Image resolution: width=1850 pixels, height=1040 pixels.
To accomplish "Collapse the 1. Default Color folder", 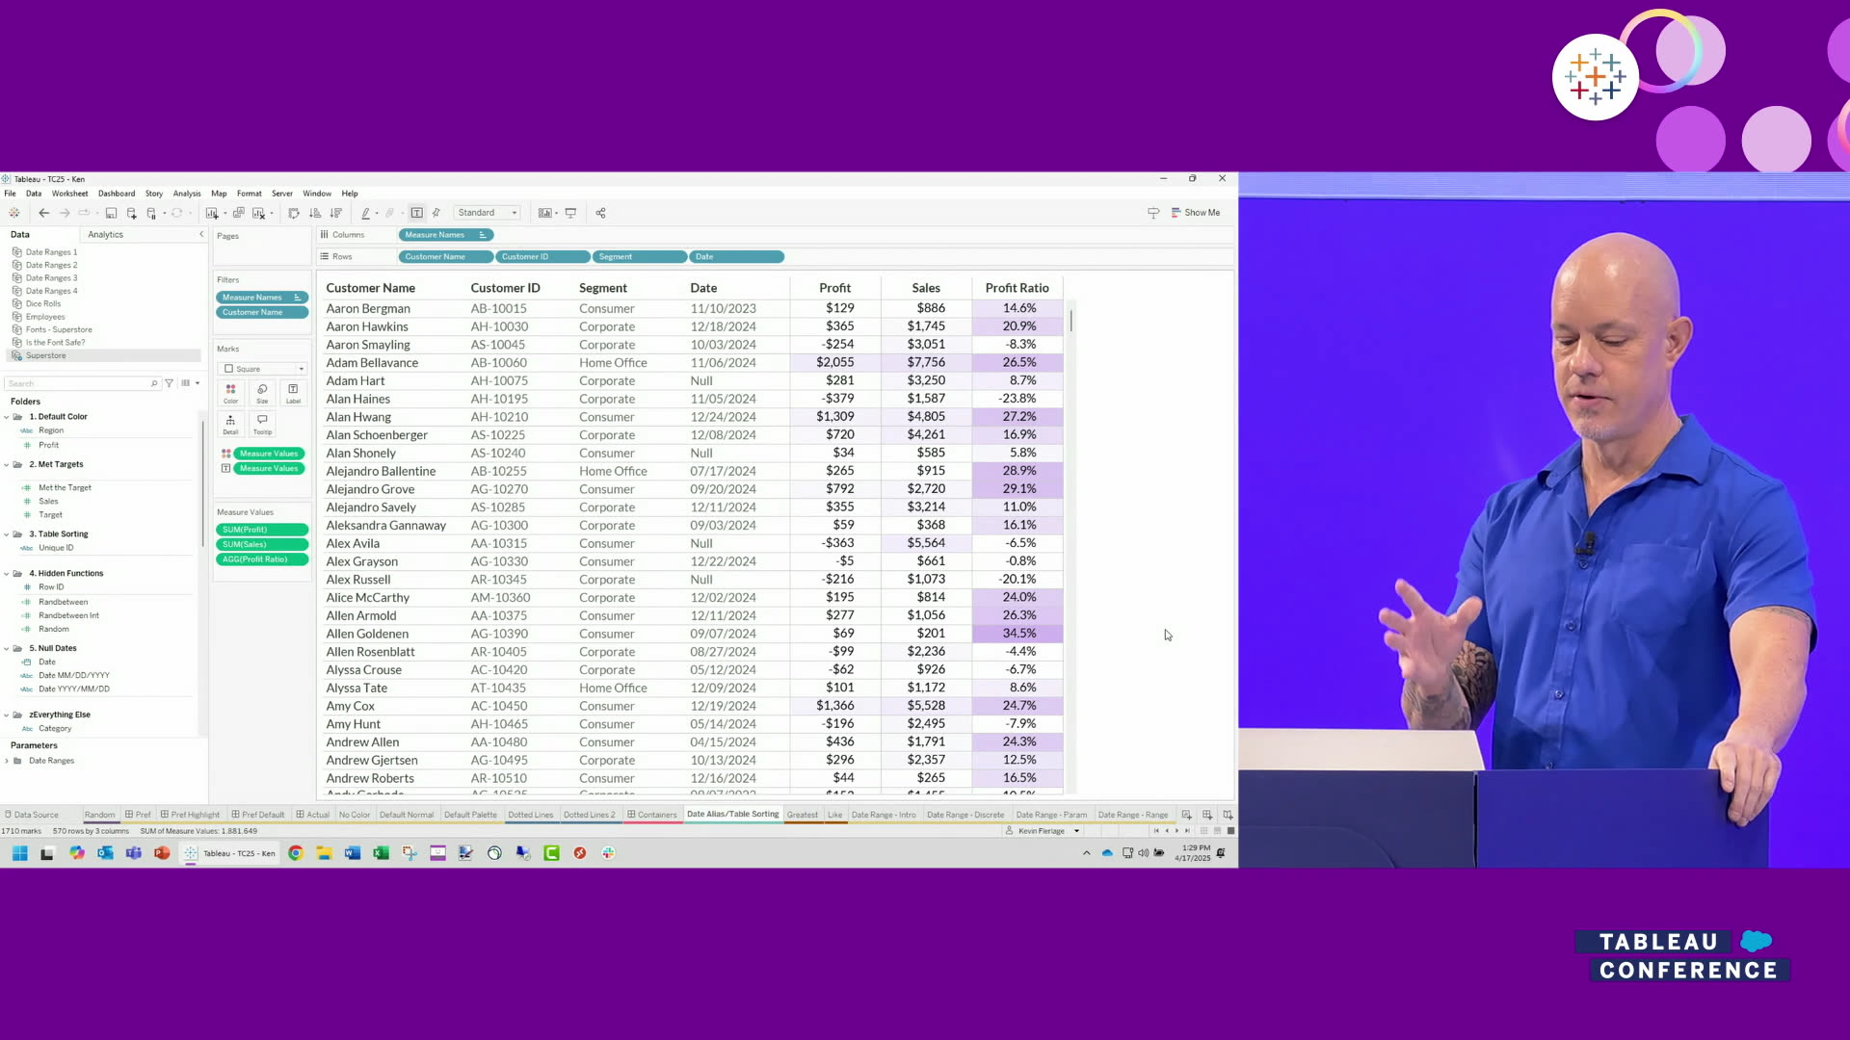I will (x=7, y=417).
